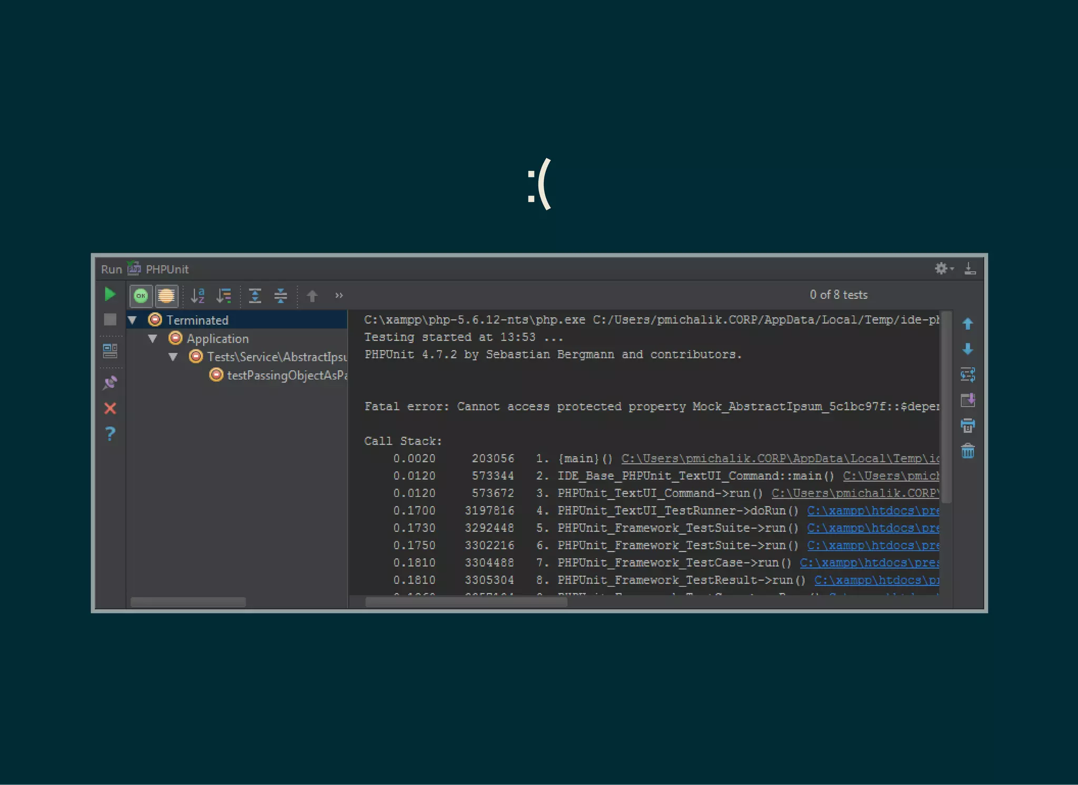Select the PHPUnit run tab
Screen dimensions: 1078x785
[x=166, y=269]
